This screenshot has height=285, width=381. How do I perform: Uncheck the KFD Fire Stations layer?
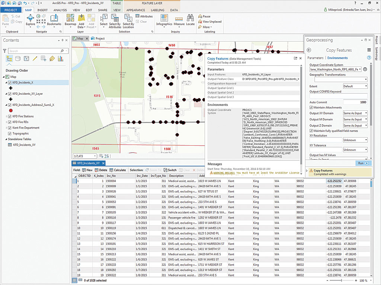tap(10, 116)
